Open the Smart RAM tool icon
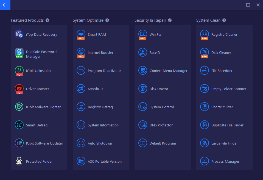 point(81,35)
